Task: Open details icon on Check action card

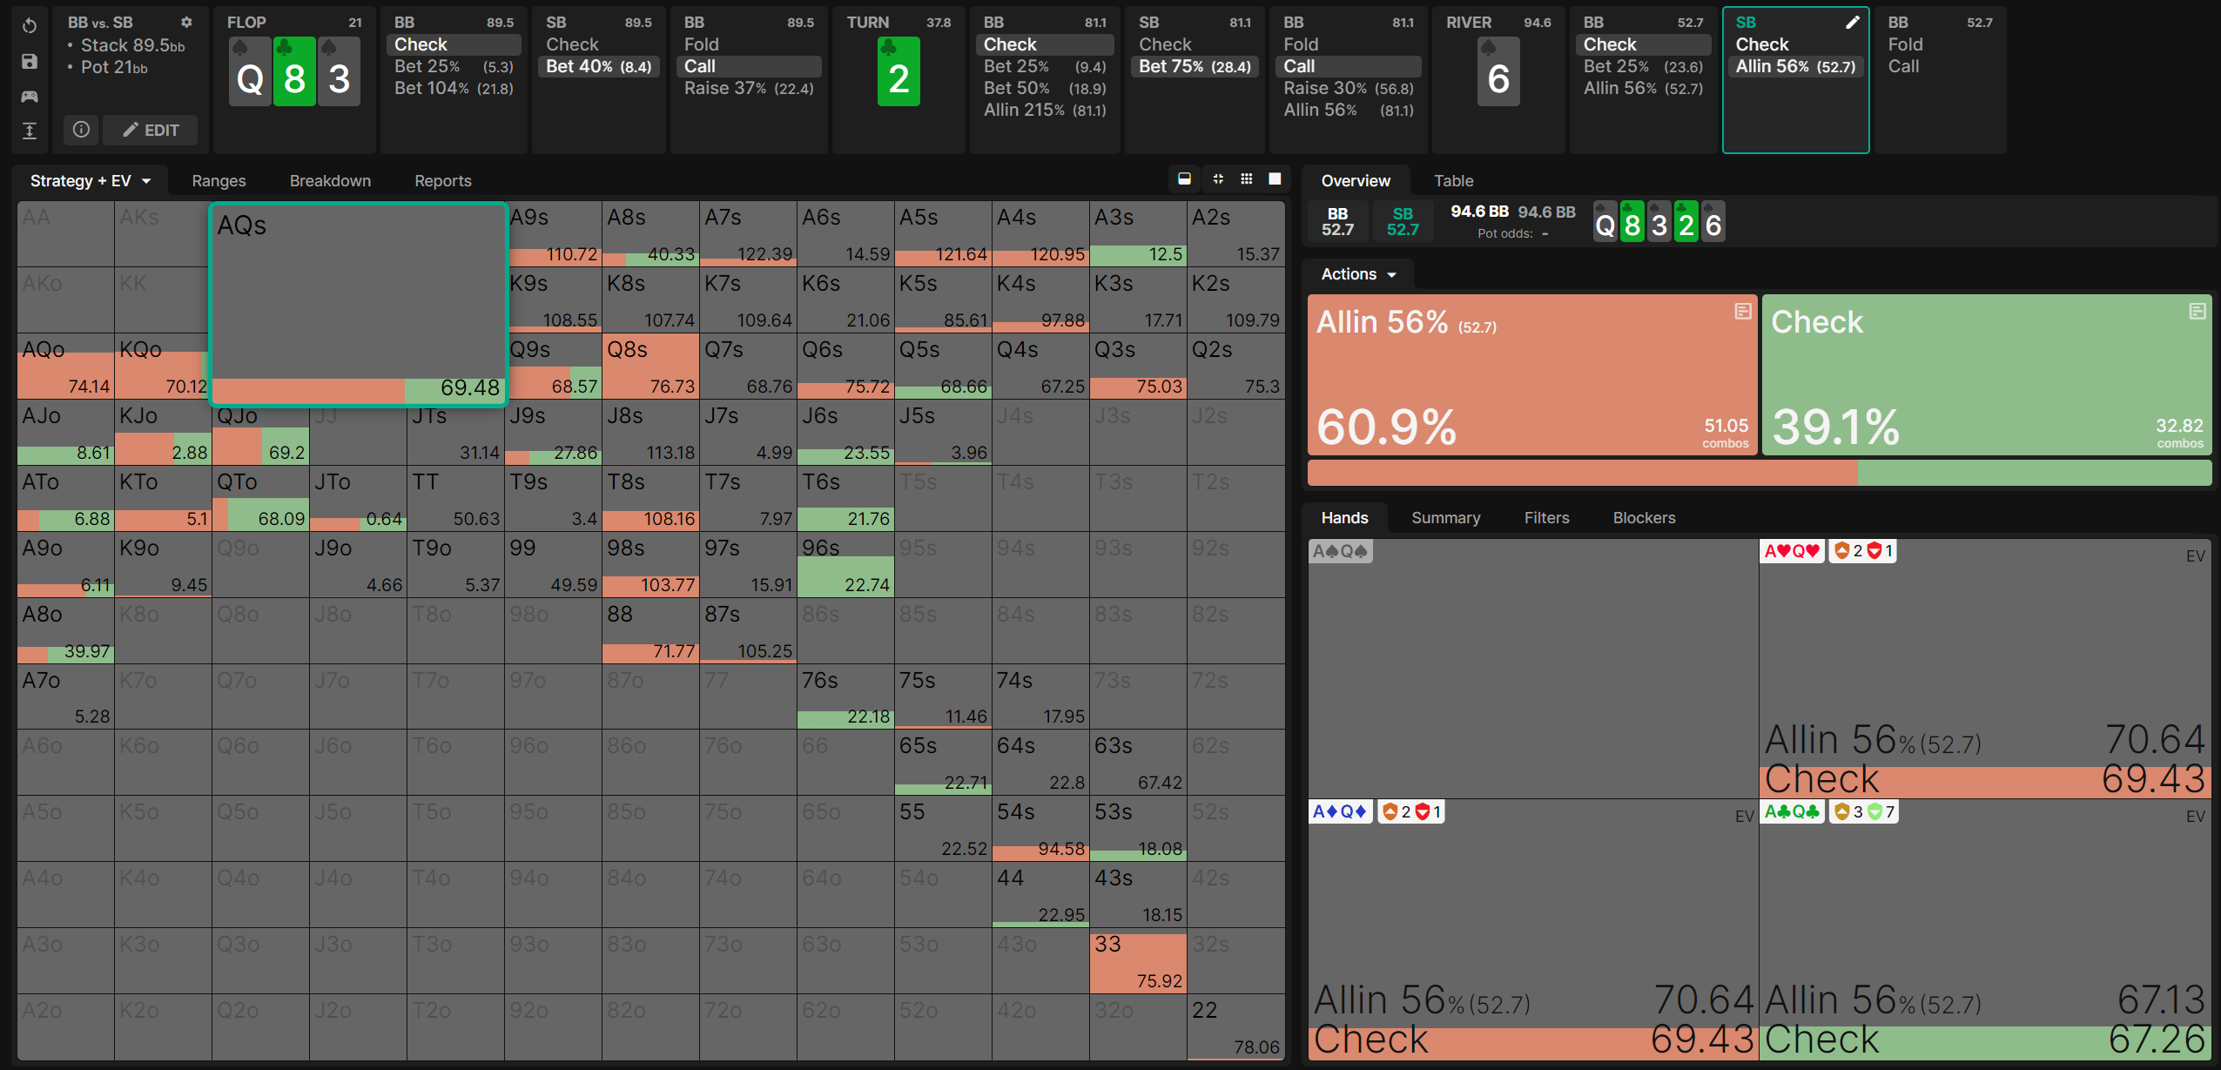Action: 2197,311
